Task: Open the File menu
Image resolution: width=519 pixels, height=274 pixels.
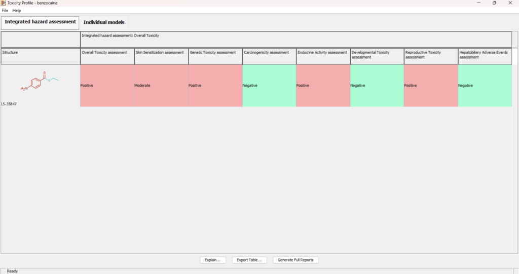Action: pos(5,10)
